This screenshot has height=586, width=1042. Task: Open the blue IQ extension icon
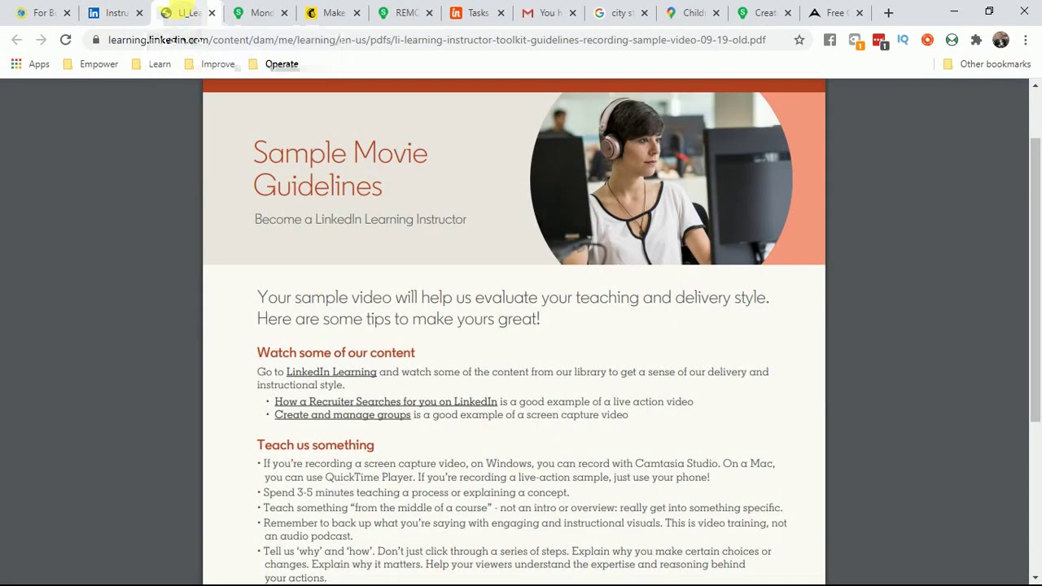pyautogui.click(x=903, y=39)
